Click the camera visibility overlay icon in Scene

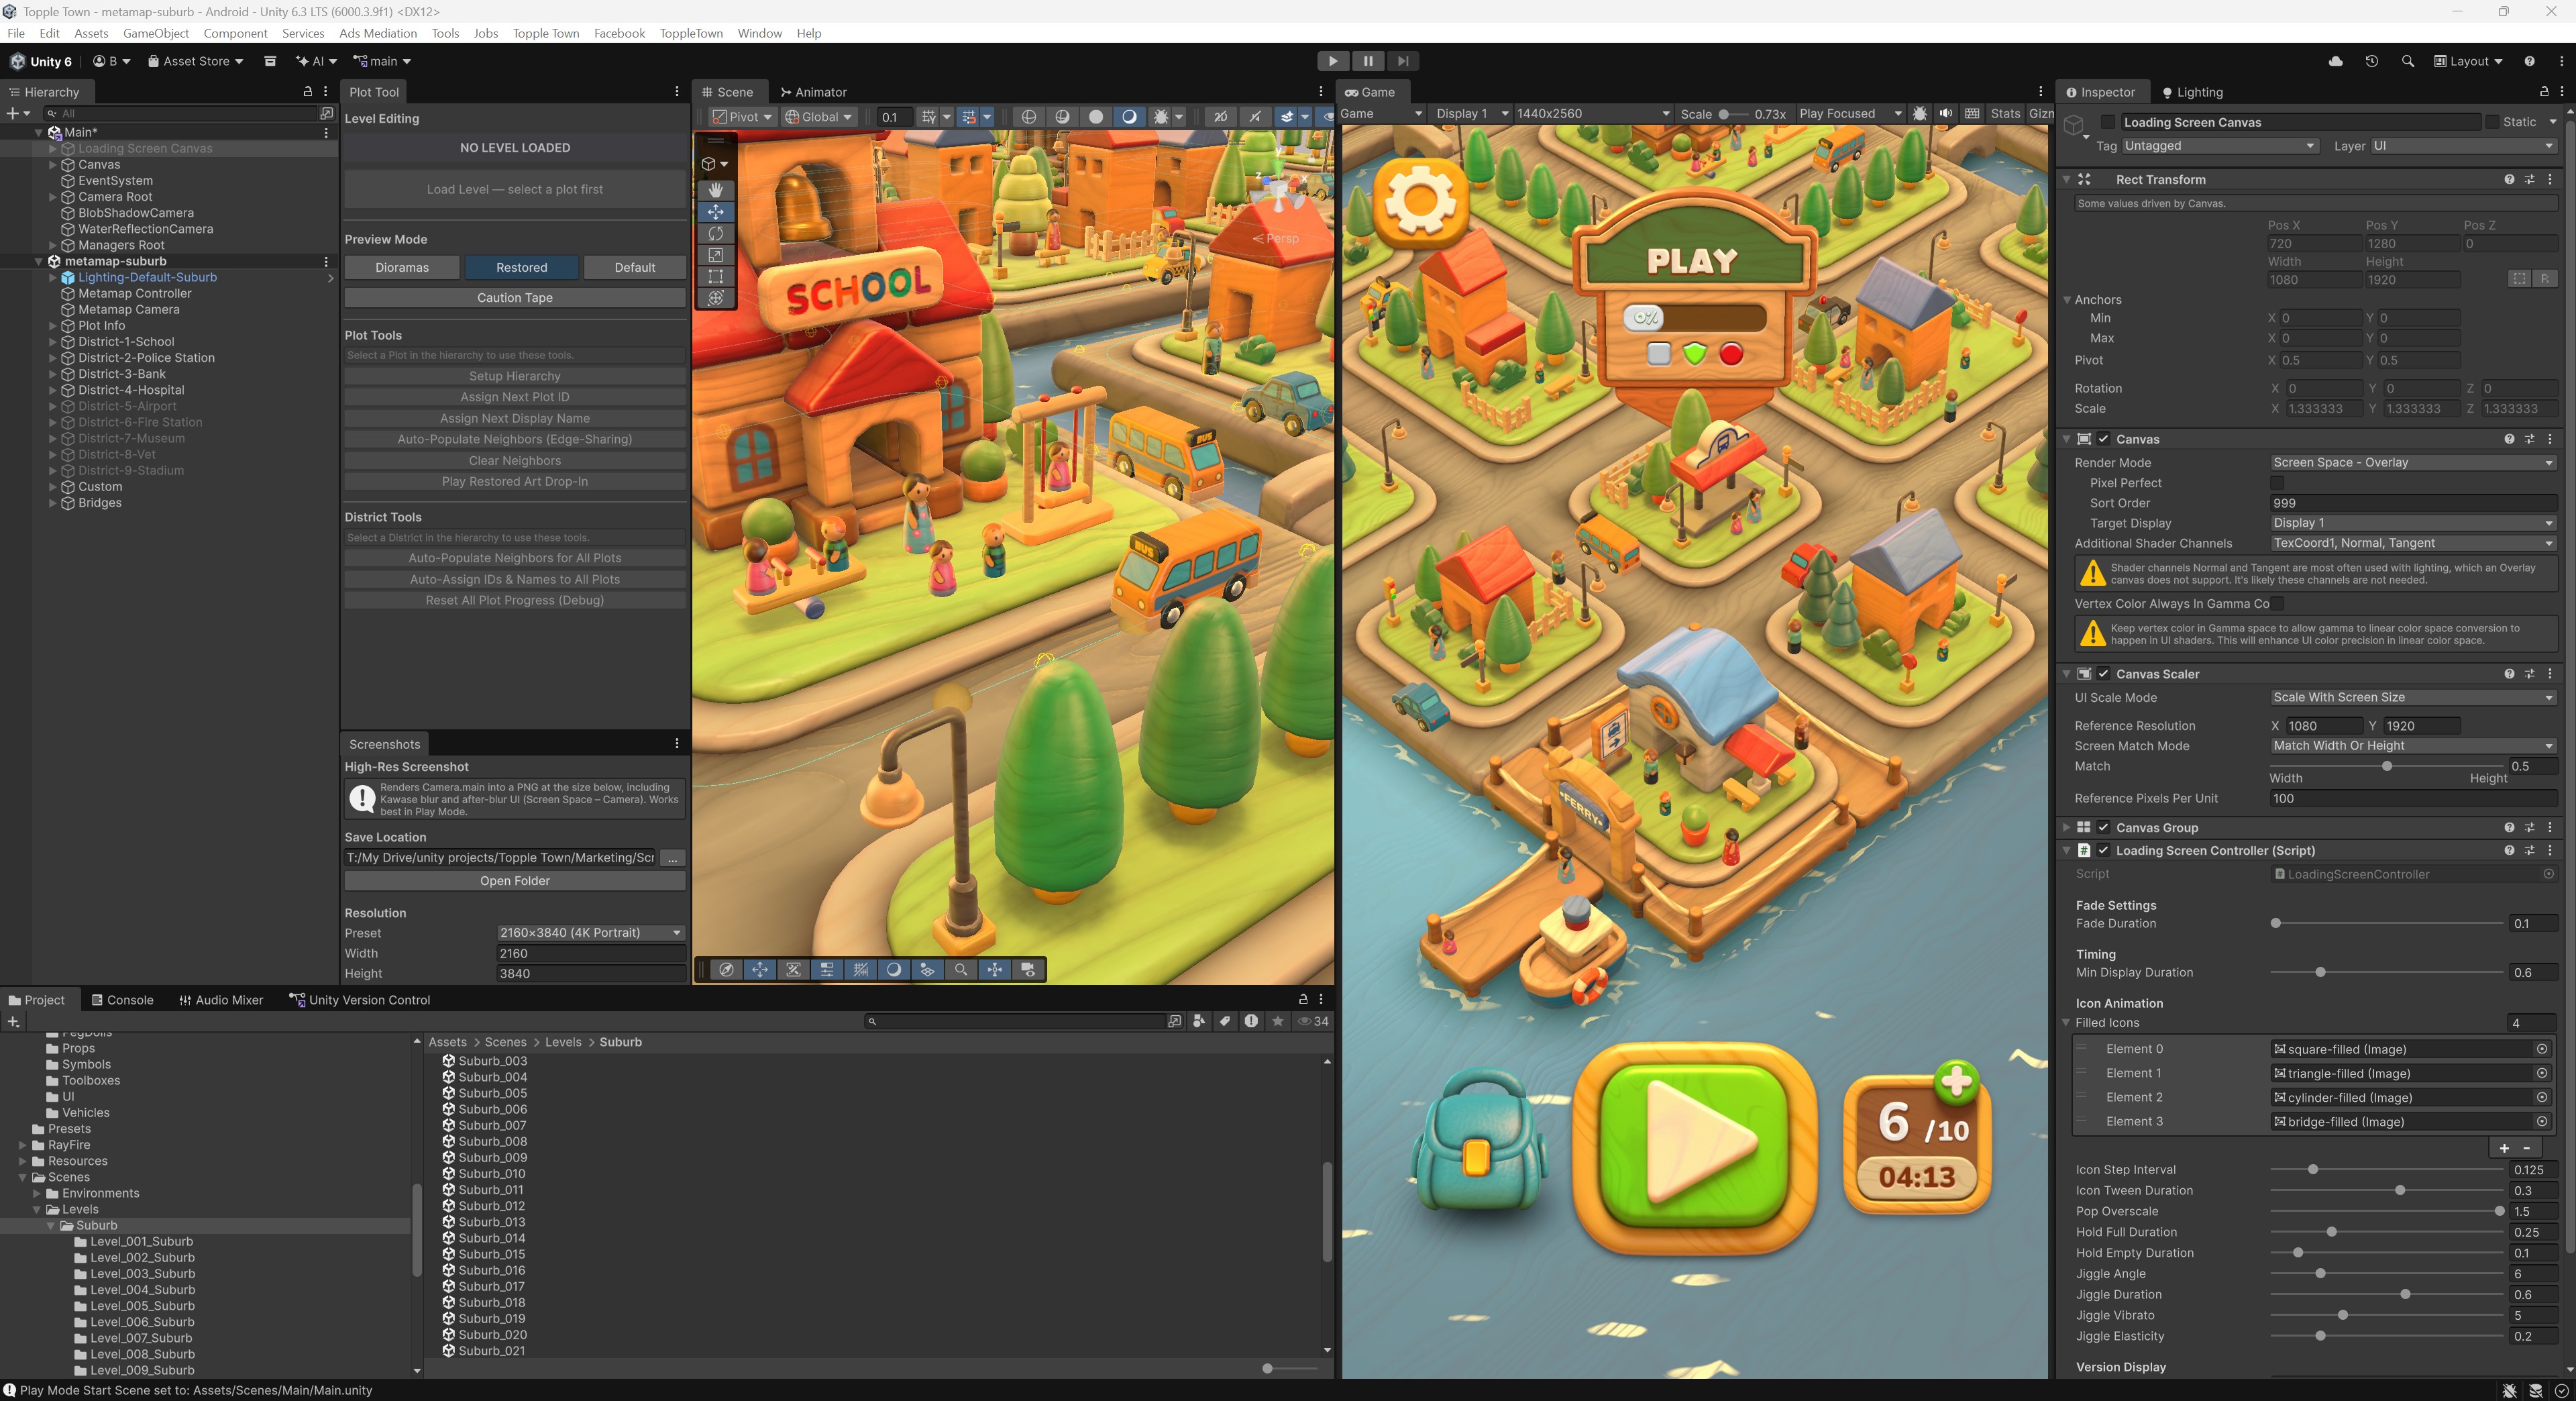[1028, 970]
